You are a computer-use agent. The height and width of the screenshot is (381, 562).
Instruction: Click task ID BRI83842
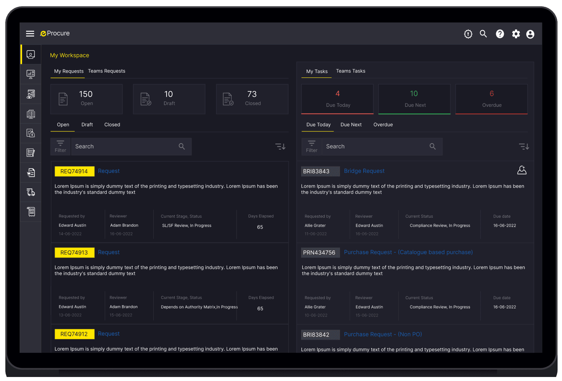(x=320, y=335)
